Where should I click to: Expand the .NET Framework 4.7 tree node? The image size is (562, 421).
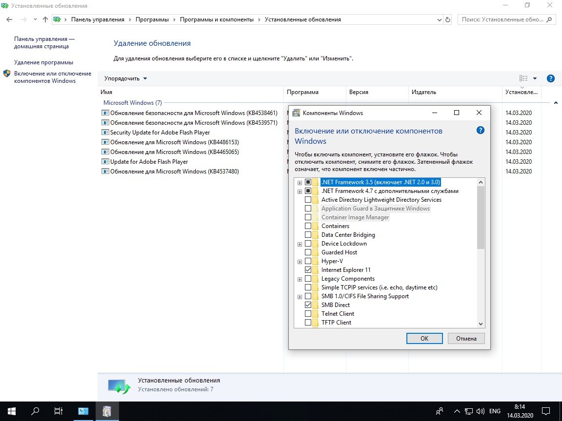pyautogui.click(x=300, y=191)
